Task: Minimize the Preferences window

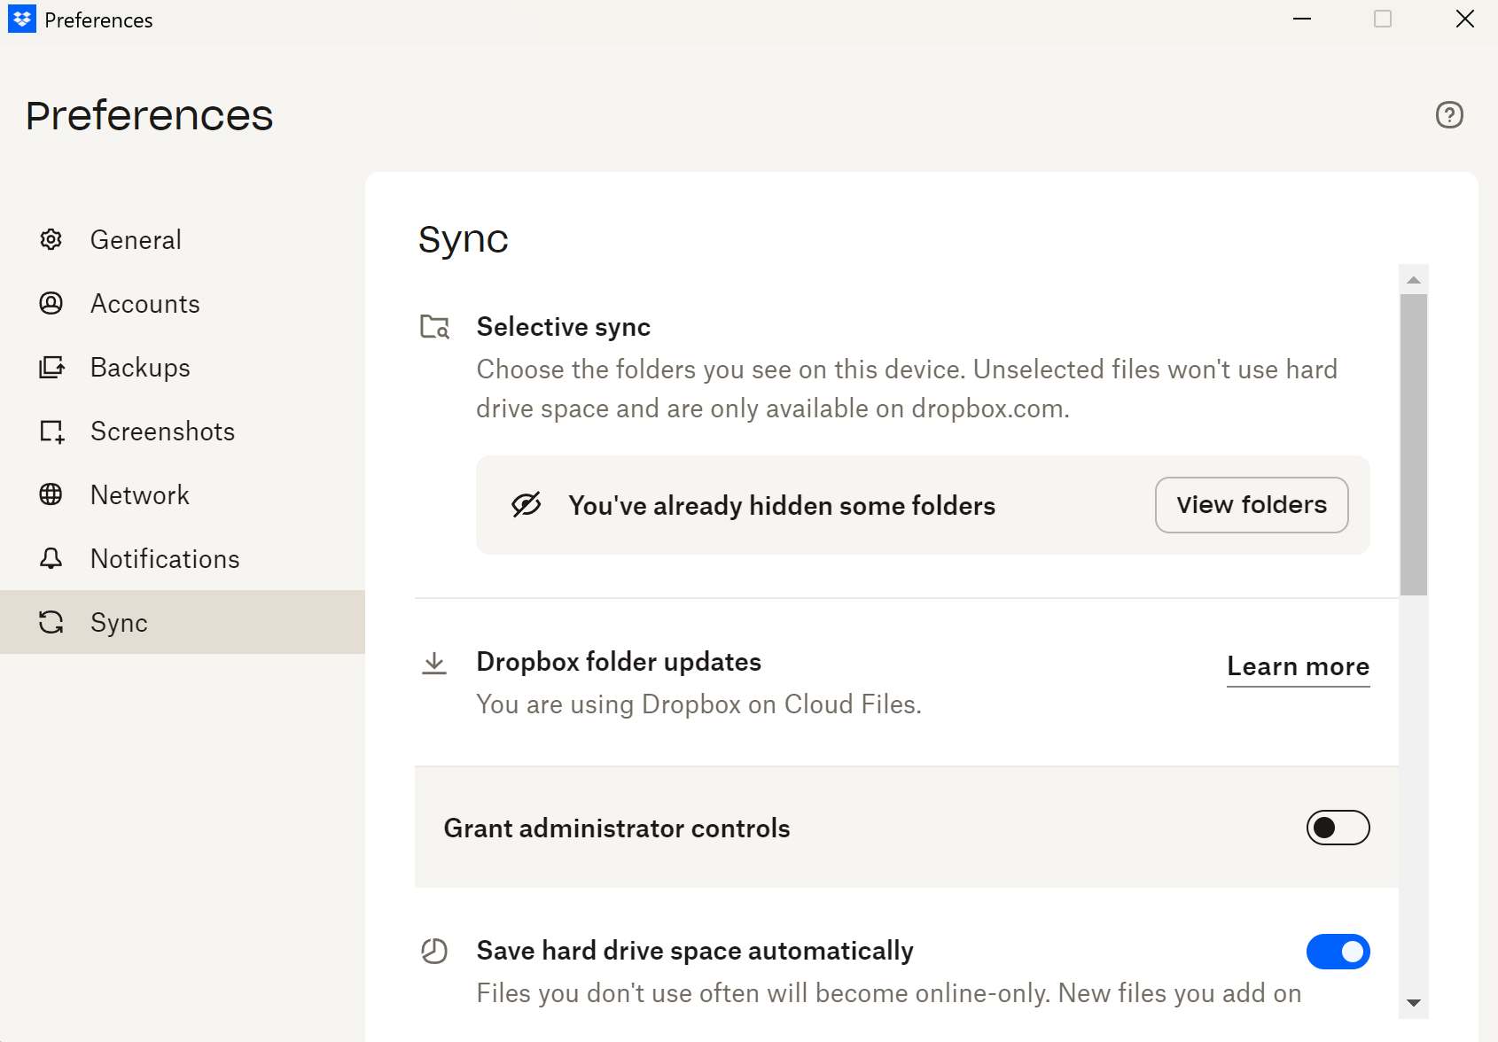Action: (x=1302, y=19)
